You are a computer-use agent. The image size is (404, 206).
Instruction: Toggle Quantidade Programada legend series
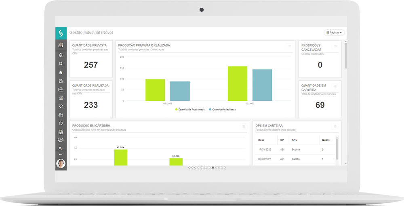(190, 109)
